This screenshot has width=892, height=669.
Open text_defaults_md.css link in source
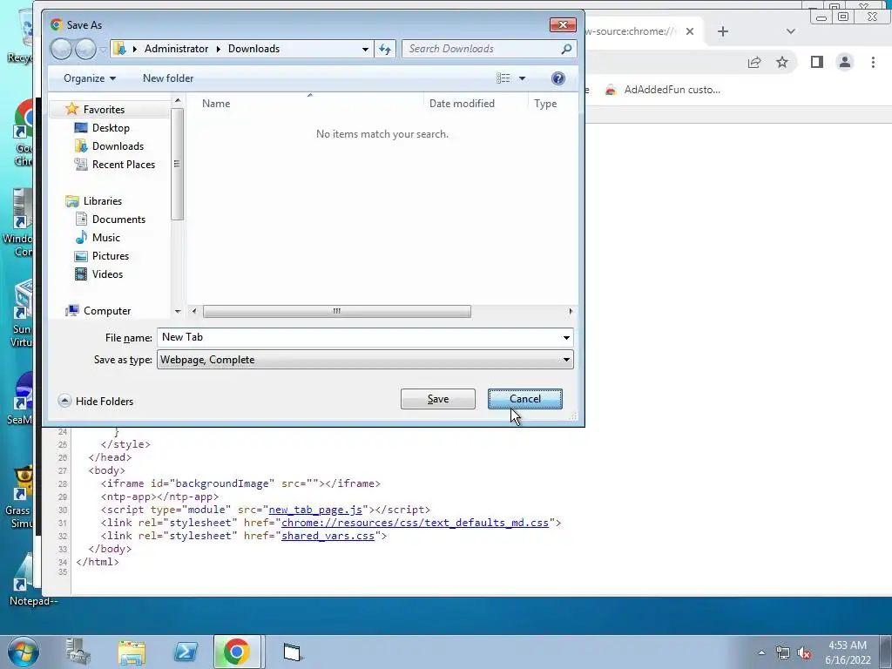pyautogui.click(x=415, y=523)
